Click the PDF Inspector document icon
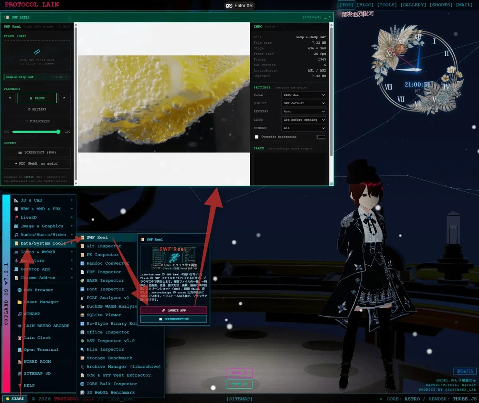The height and width of the screenshot is (403, 479). click(x=82, y=272)
